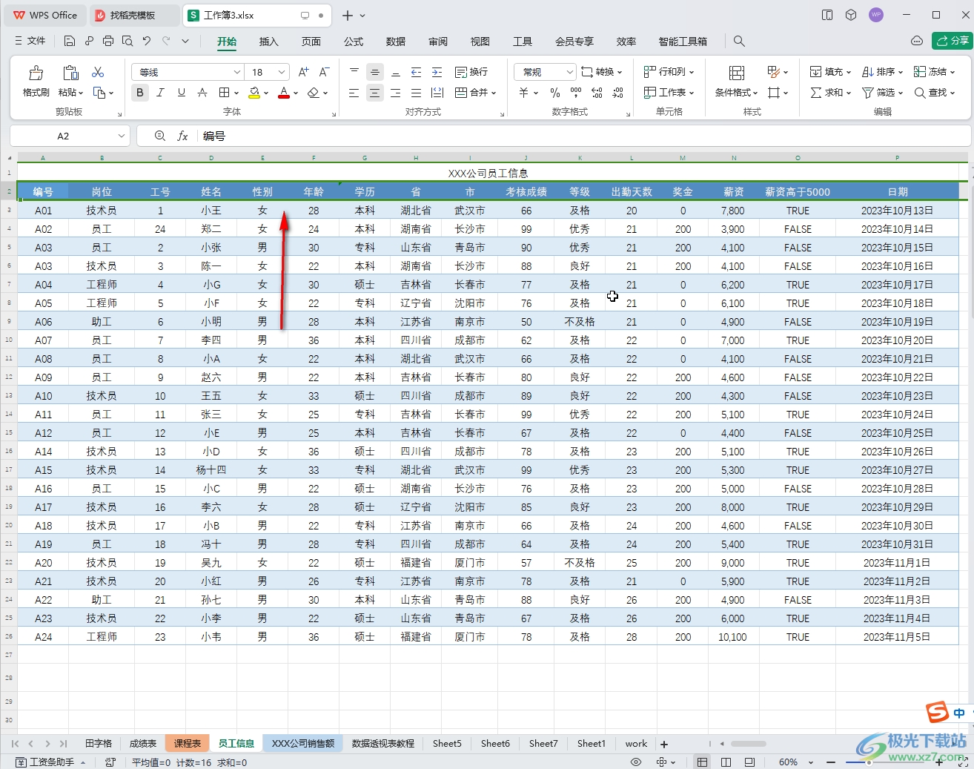Select the XXX公司销售额 sheet tab
This screenshot has width=974, height=769.
[x=302, y=744]
